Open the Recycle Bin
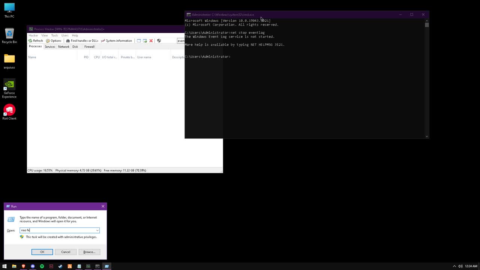The width and height of the screenshot is (480, 270). [x=9, y=34]
